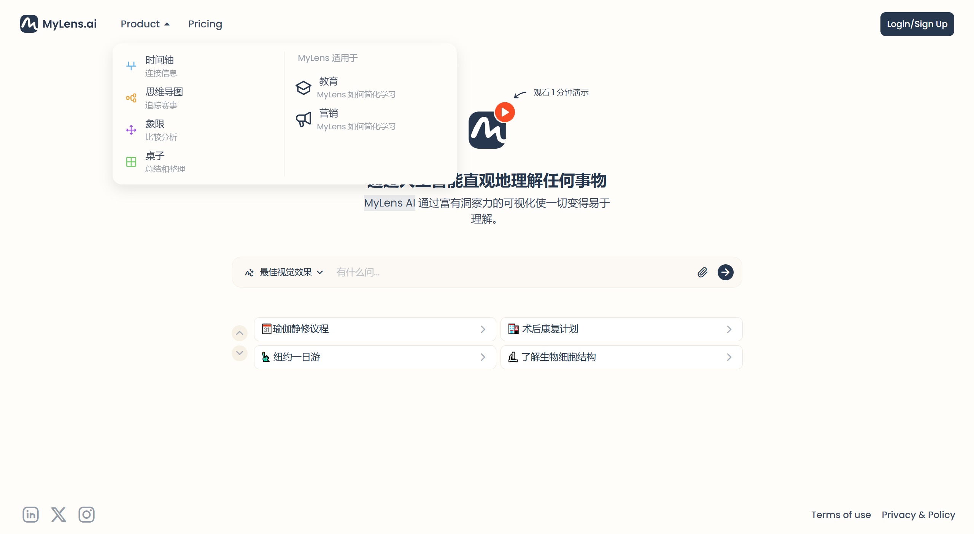Show next suggestions with down chevron
Screen dimensions: 974x534
(240, 353)
